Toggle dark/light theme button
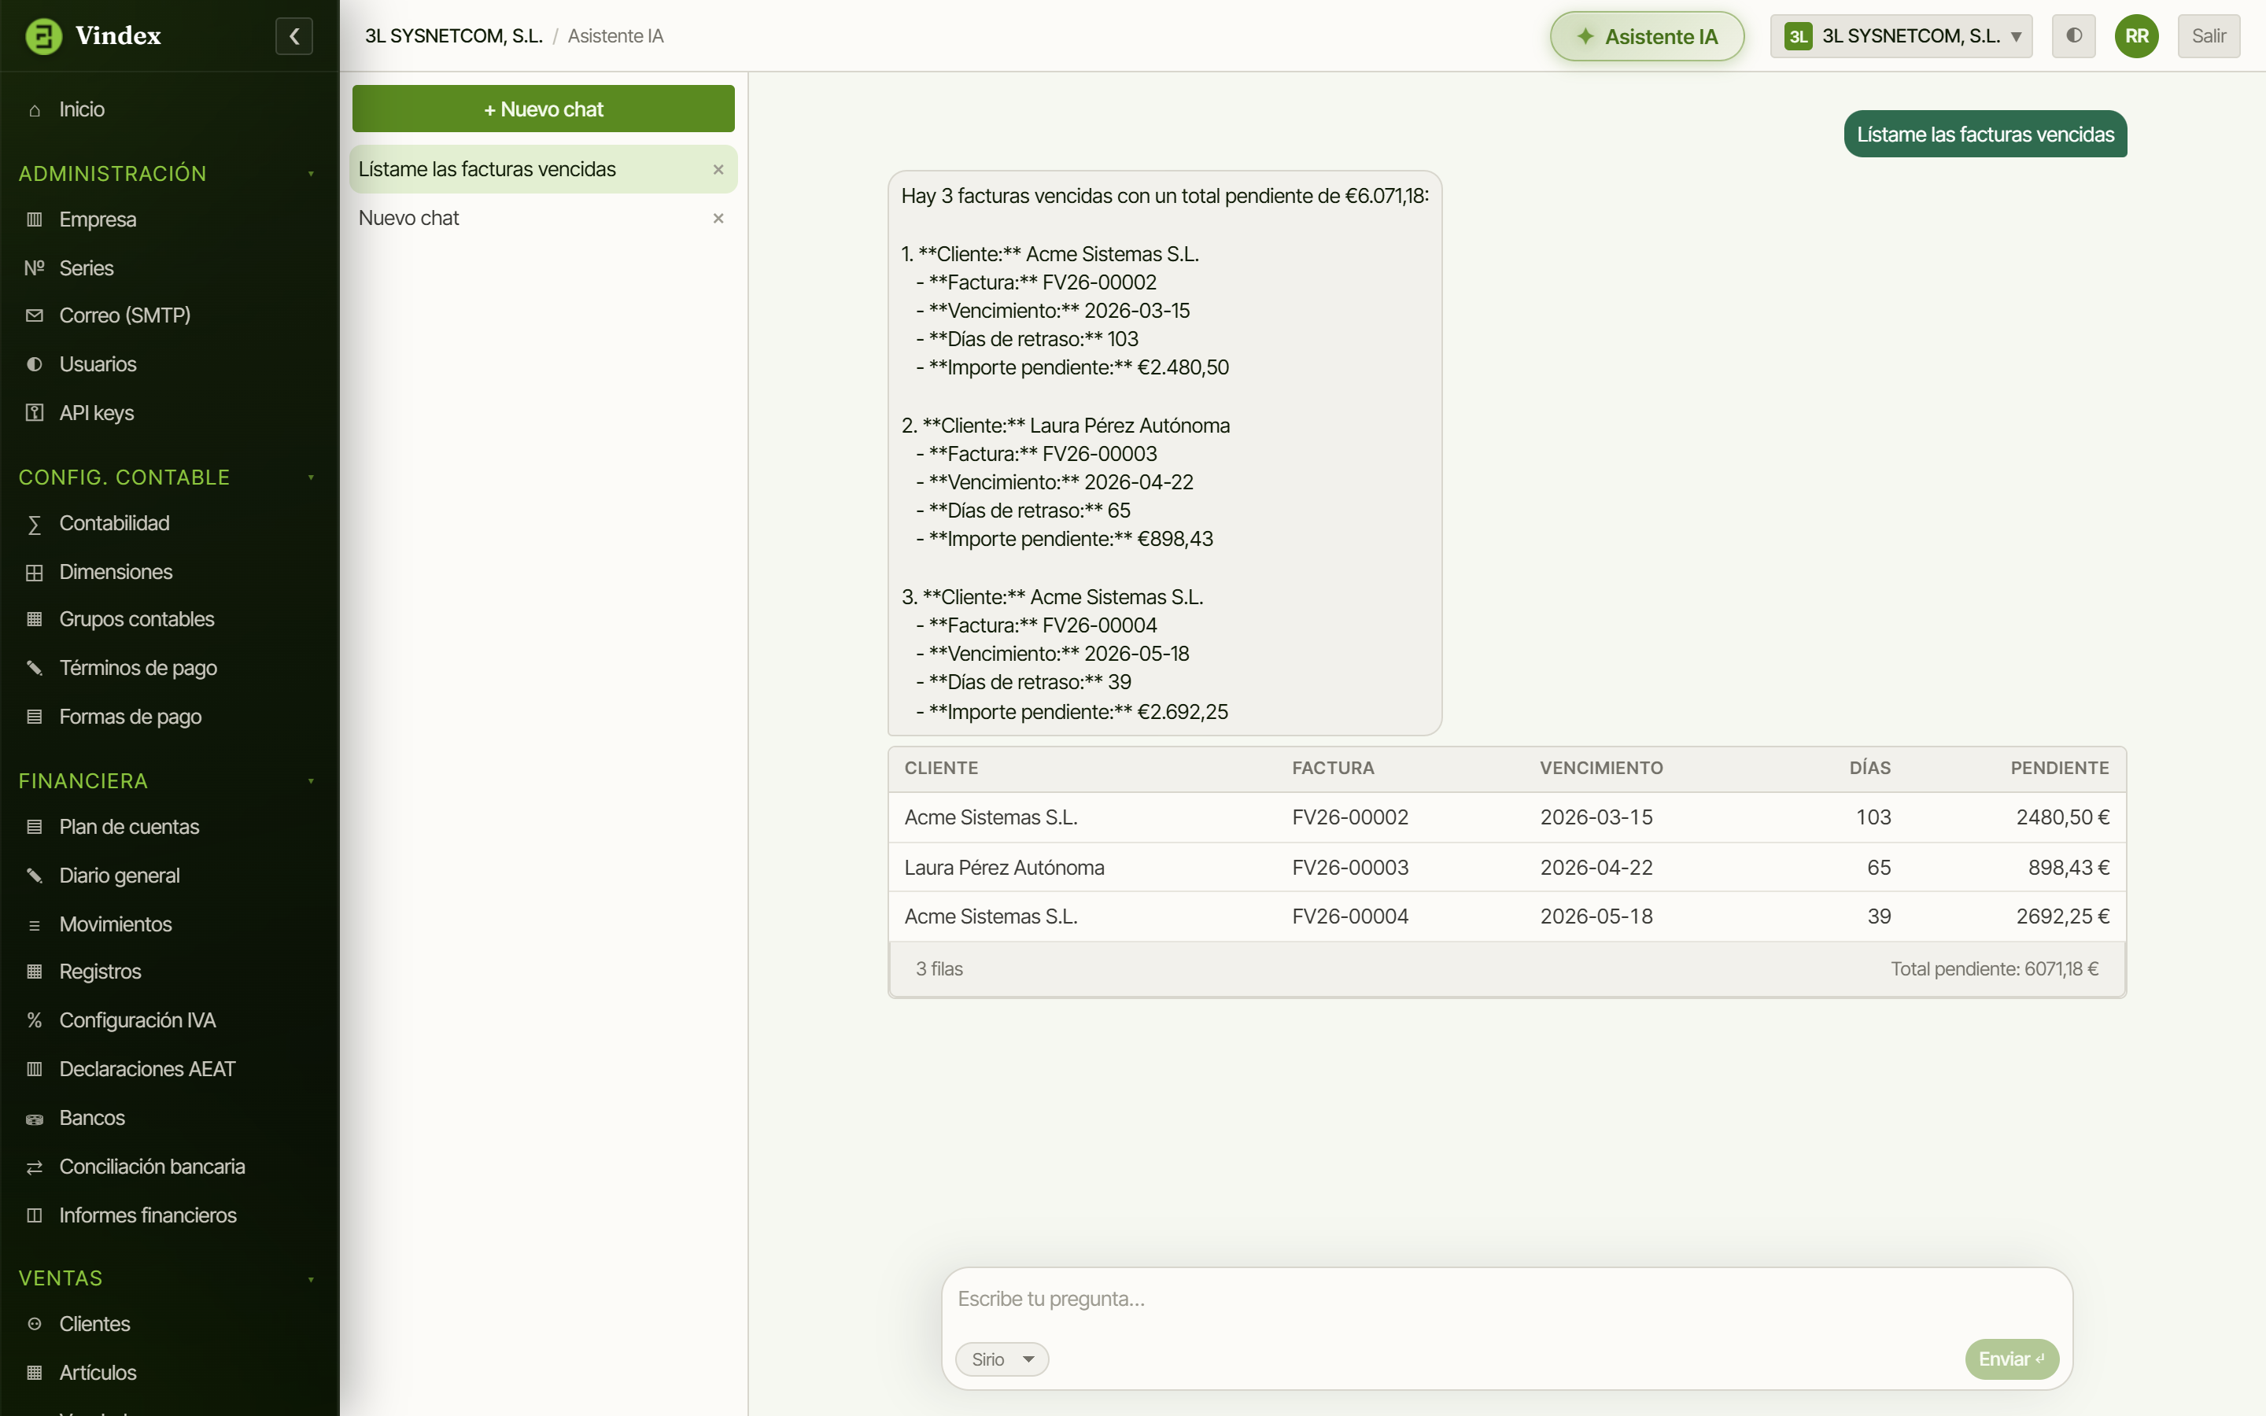This screenshot has width=2266, height=1416. [x=2073, y=35]
